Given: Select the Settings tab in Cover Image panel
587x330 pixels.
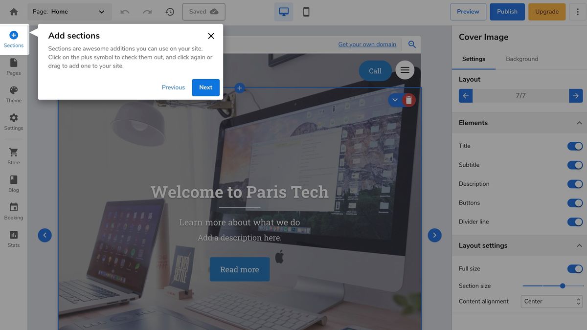Looking at the screenshot, I should 474,59.
